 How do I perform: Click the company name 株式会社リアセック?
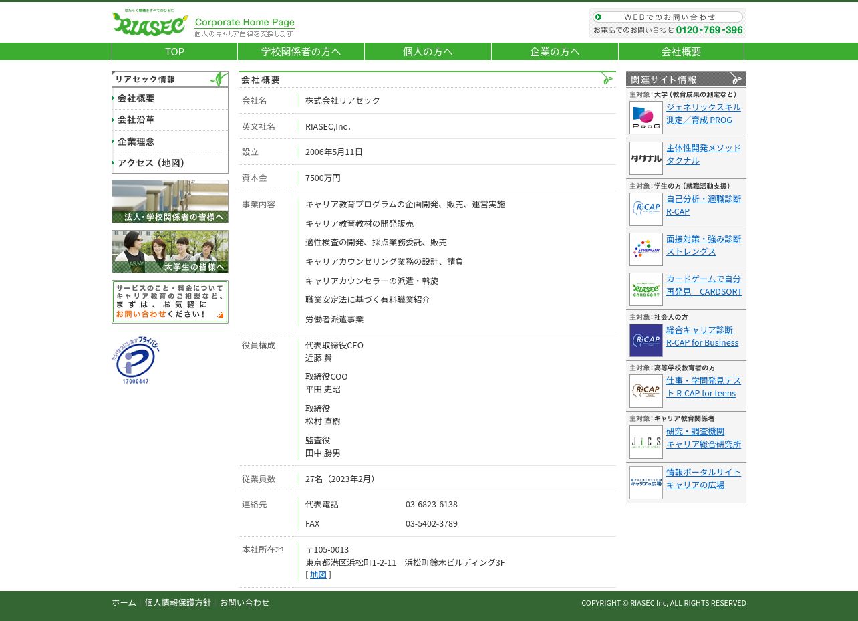pyautogui.click(x=343, y=101)
